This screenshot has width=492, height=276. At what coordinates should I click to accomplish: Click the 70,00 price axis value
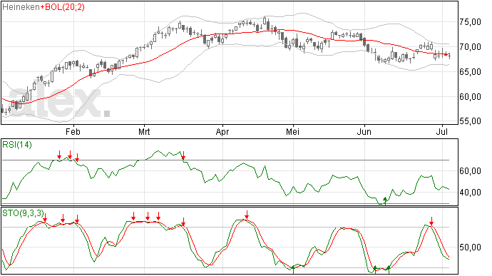(x=470, y=47)
